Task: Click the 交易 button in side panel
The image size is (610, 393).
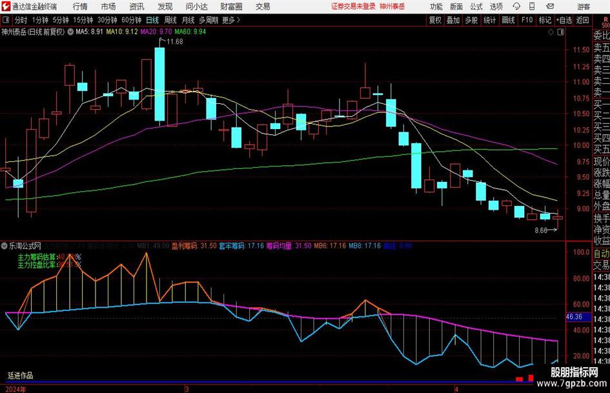Action: (602, 265)
